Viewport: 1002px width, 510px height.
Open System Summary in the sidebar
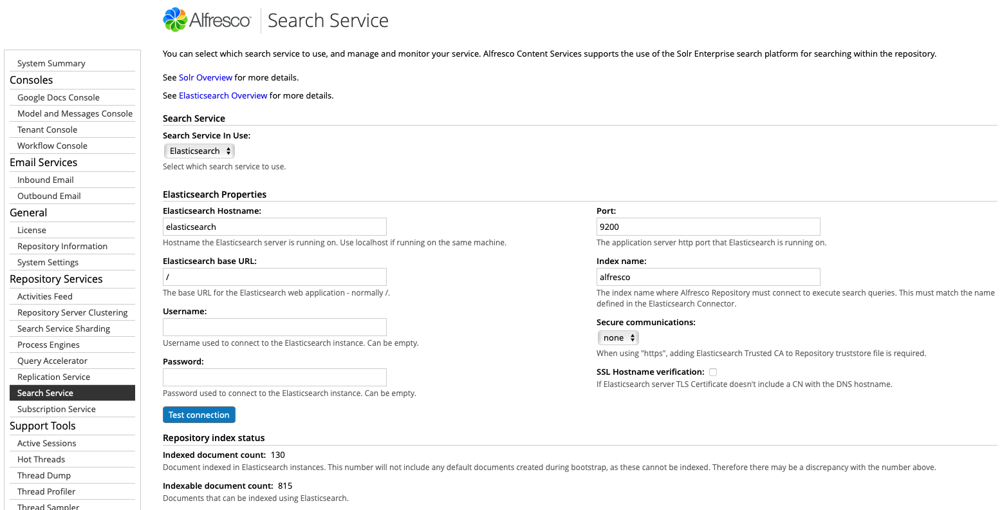(x=51, y=63)
